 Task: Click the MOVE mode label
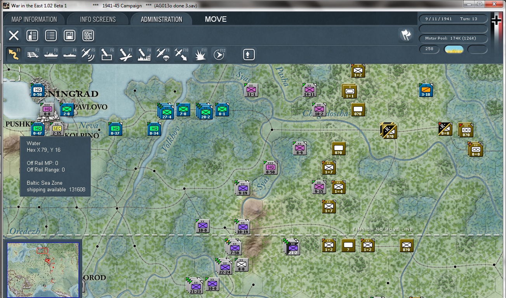[216, 19]
